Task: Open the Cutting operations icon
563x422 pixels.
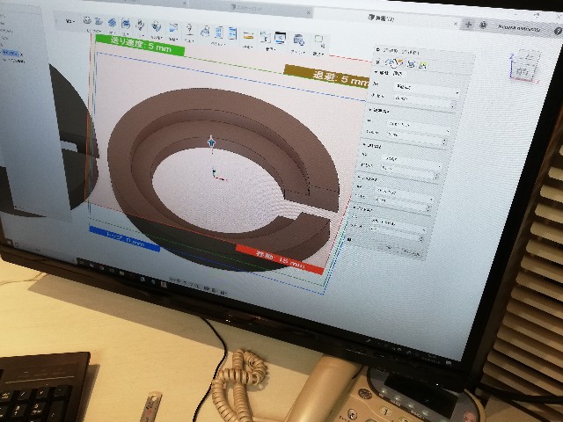Action: click(x=189, y=29)
